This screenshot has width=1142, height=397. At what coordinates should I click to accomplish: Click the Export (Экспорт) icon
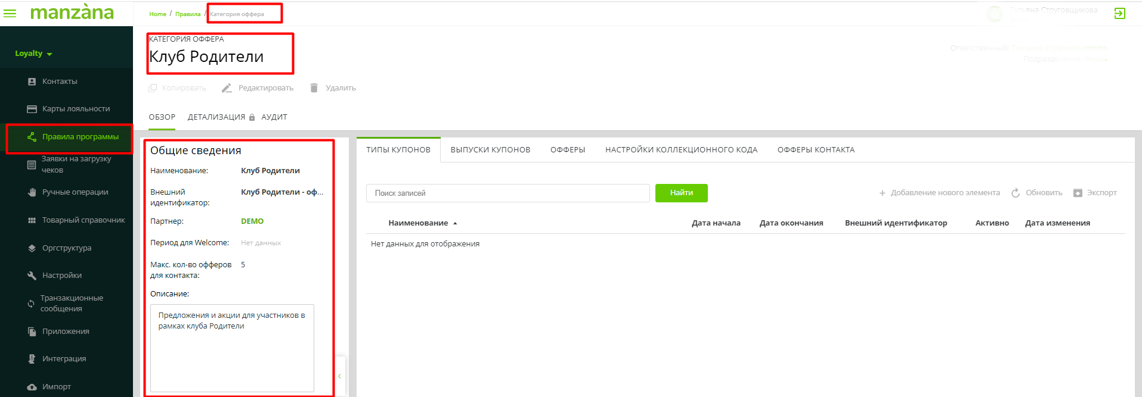click(x=1078, y=193)
